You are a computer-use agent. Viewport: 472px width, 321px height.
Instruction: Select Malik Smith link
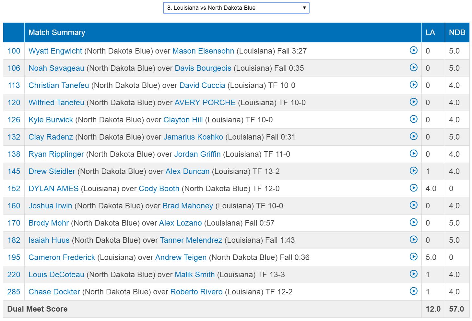coord(195,275)
